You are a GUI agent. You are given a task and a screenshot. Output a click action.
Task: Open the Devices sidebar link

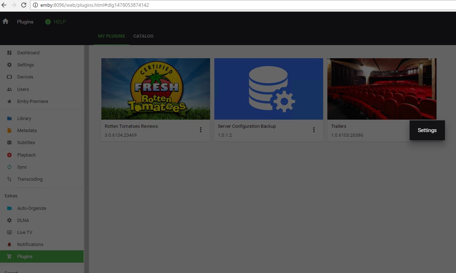click(42, 77)
